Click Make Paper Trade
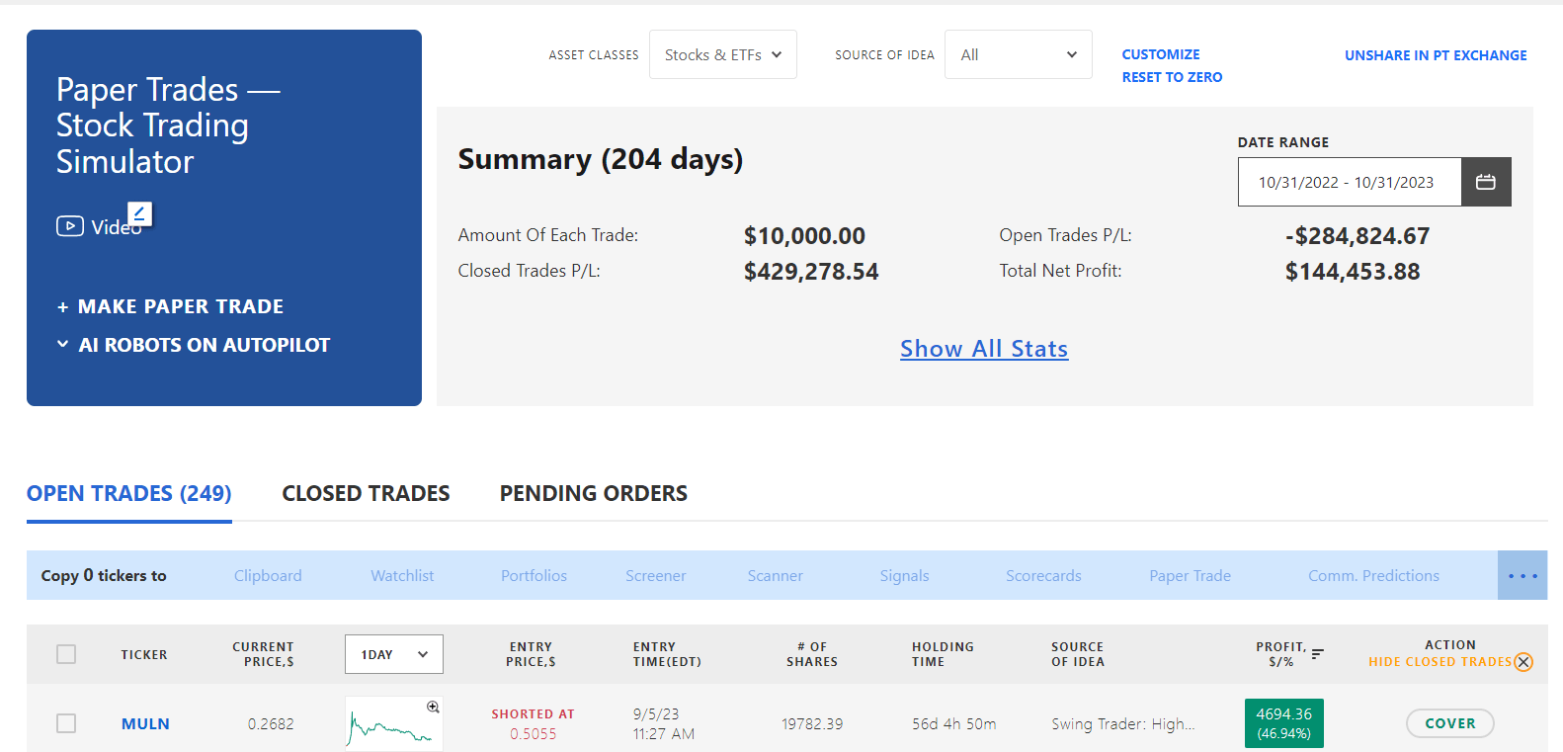1563x752 pixels. 171,306
